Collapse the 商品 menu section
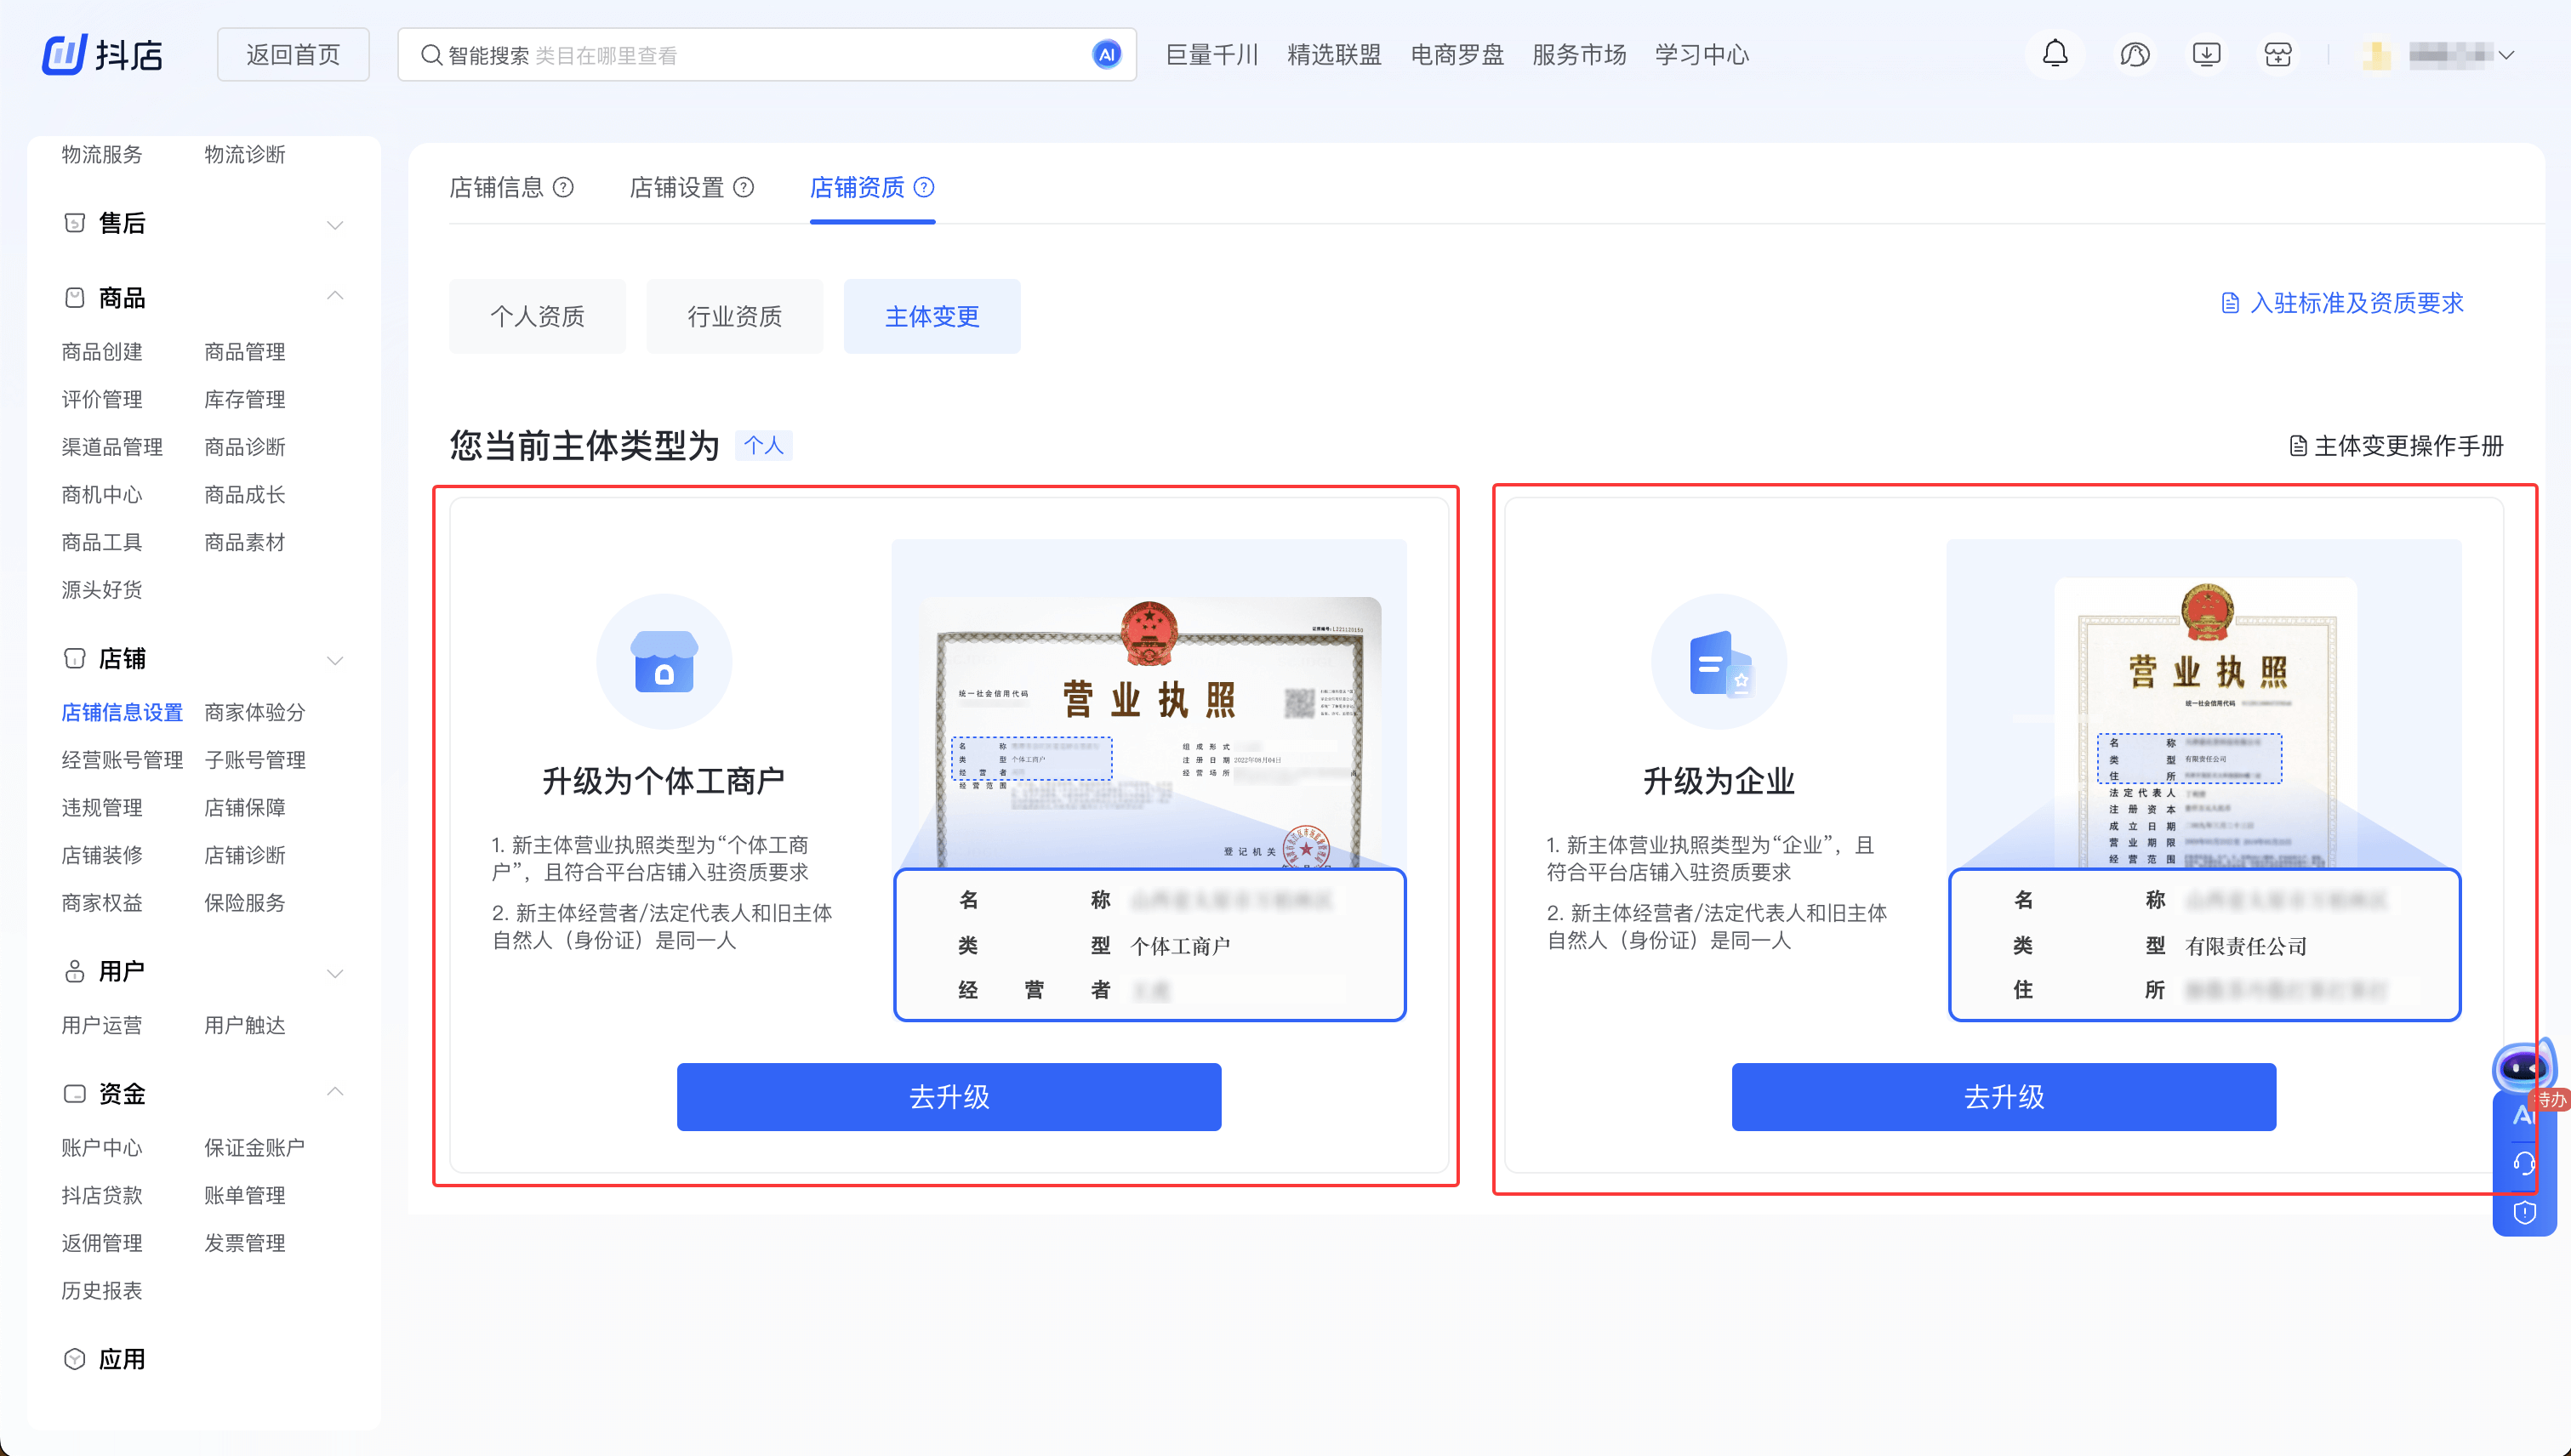This screenshot has width=2571, height=1456. [335, 296]
